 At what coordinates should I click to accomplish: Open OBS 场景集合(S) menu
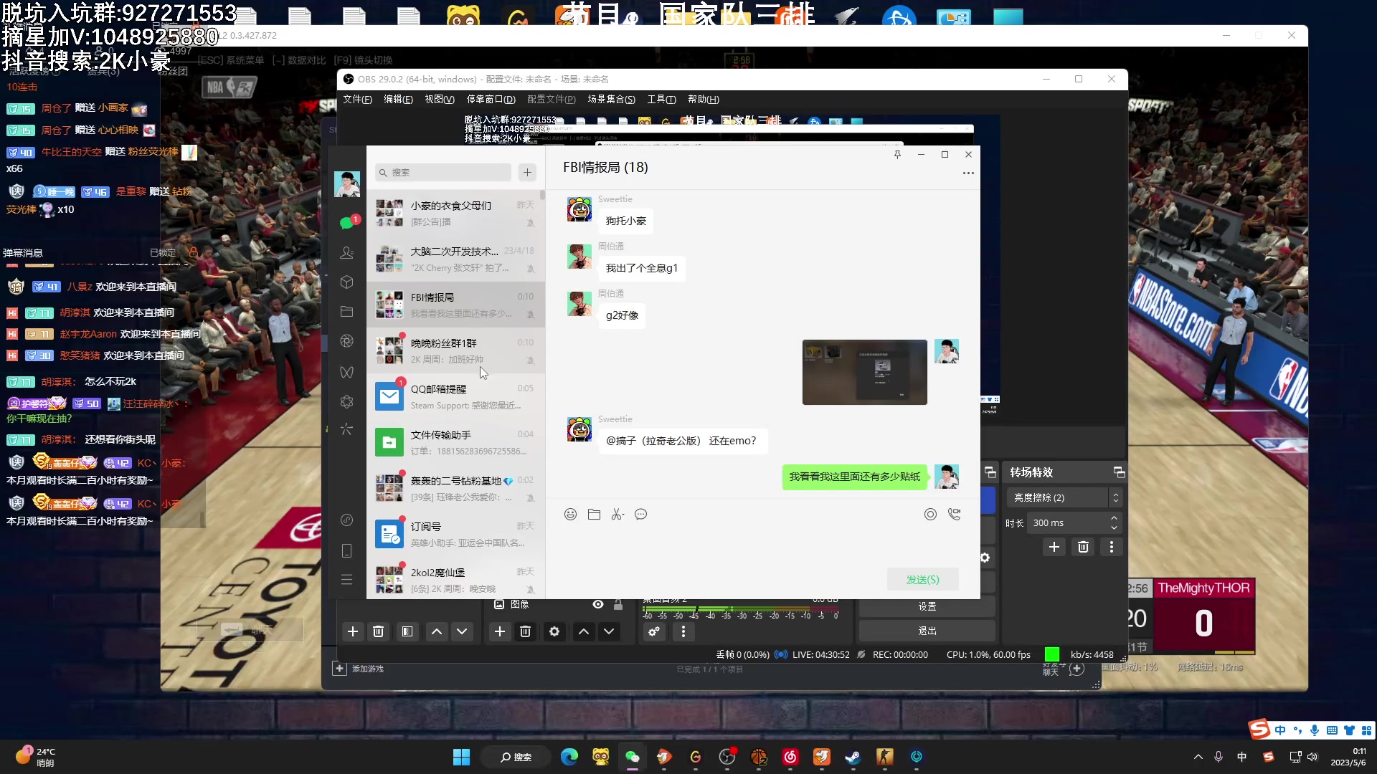(612, 100)
